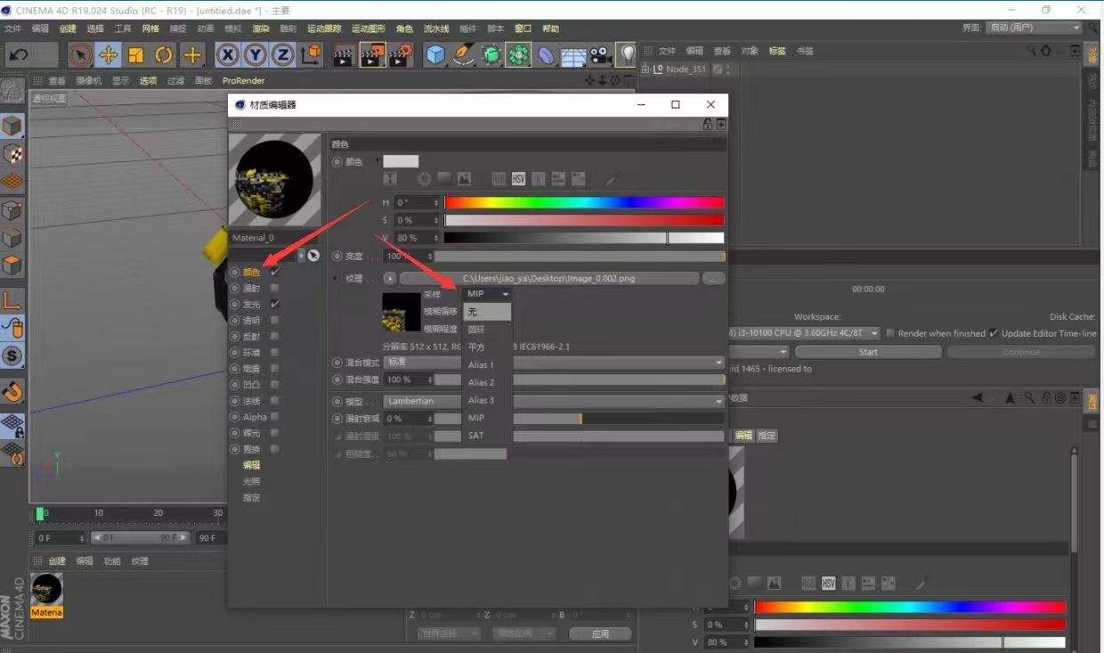Screen dimensions: 1104x653
Task: Click the material color swatch
Action: (401, 161)
